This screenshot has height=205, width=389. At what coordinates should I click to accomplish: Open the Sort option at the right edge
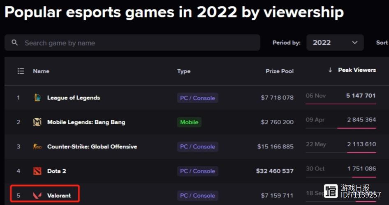382,43
